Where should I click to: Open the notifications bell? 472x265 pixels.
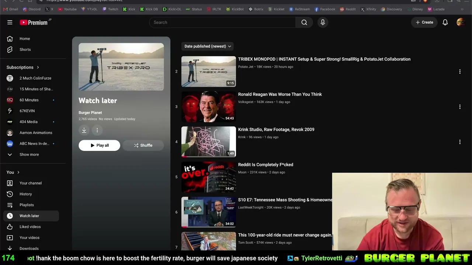[445, 22]
